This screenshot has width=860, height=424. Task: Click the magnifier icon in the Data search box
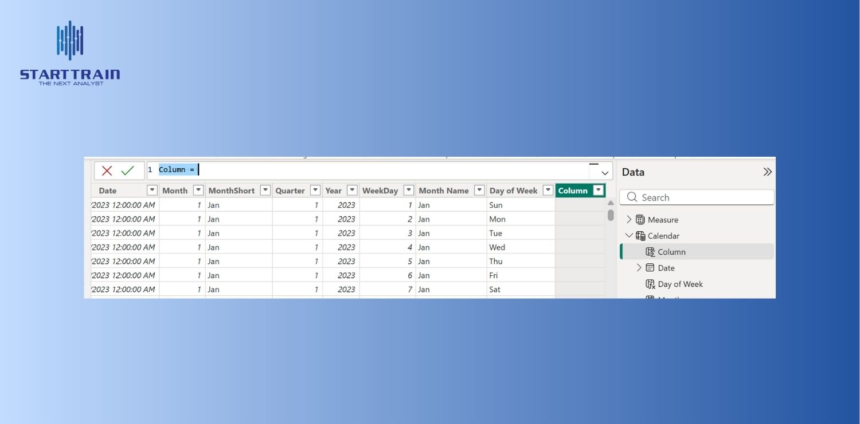pyautogui.click(x=632, y=197)
